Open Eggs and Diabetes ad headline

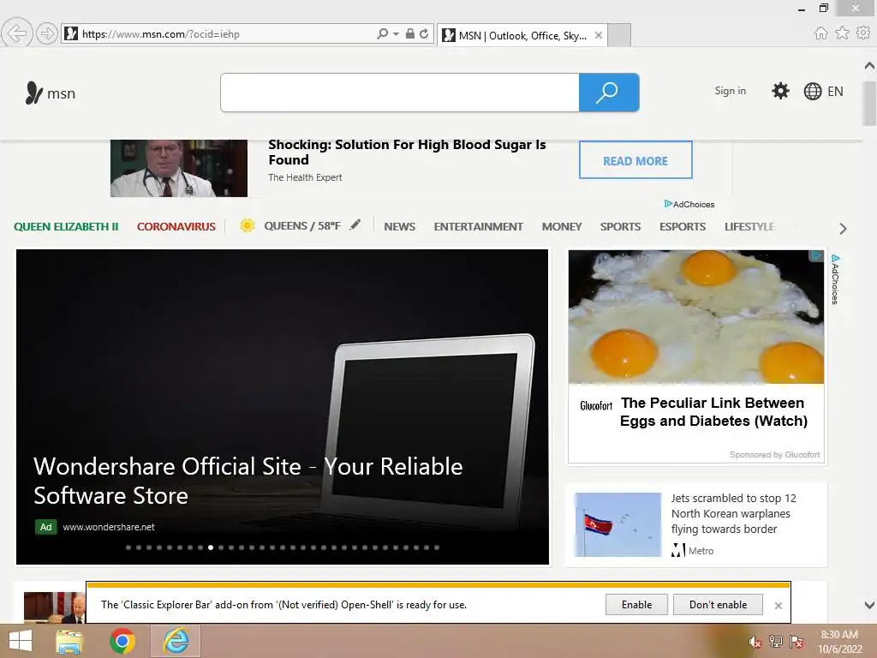click(713, 412)
